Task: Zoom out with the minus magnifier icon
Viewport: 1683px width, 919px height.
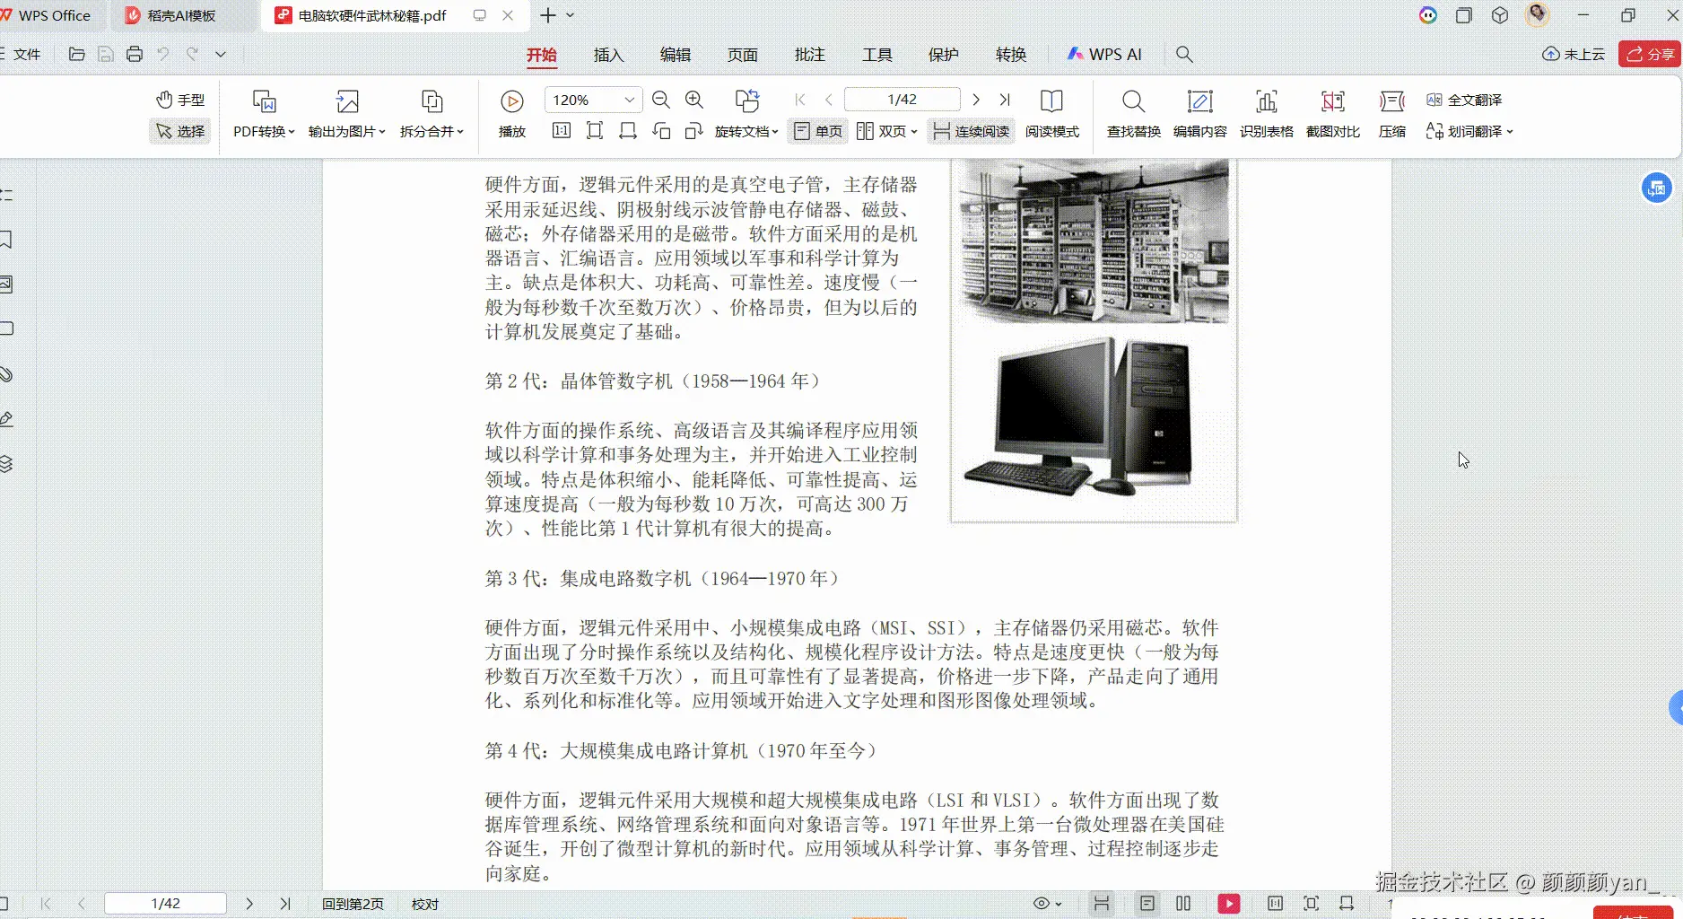Action: click(661, 100)
